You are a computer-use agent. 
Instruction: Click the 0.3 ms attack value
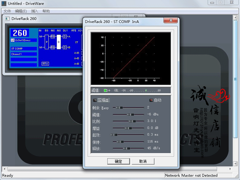coord(153,135)
